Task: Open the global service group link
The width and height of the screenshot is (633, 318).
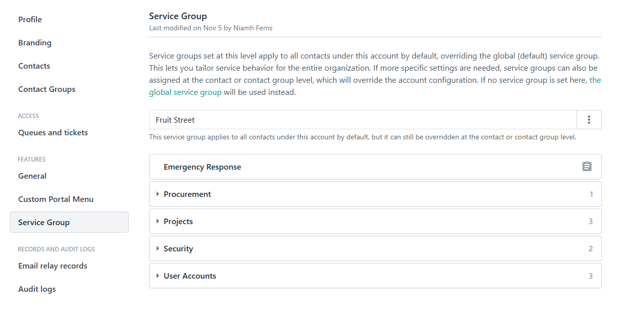Action: 185,92
